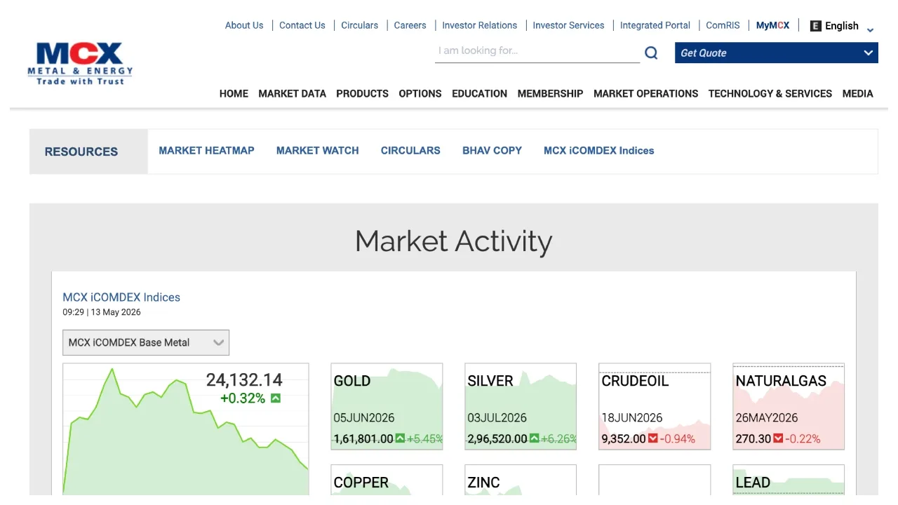898x505 pixels.
Task: Click the MCX Metal & Energy logo
Action: click(x=80, y=64)
